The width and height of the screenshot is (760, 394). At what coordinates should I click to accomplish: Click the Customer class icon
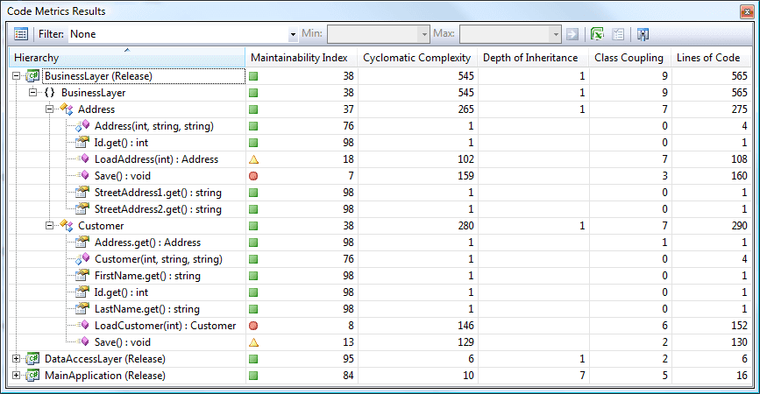67,226
